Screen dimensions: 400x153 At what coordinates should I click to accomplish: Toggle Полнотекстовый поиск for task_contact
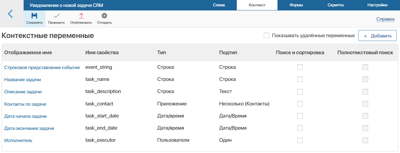coord(365,104)
